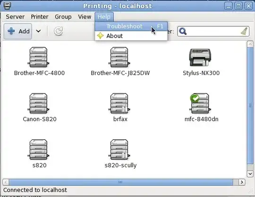Click the Brother-MFC-J825DW label text

point(120,73)
